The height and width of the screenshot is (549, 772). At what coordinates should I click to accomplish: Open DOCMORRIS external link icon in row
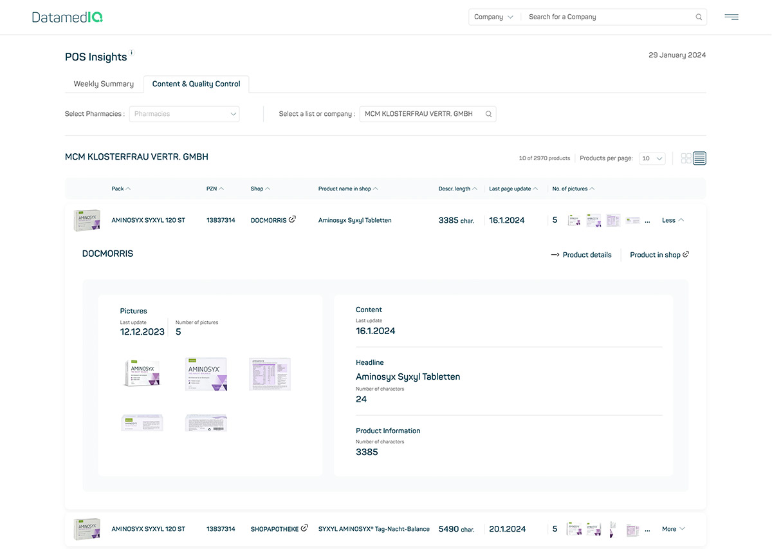pos(293,219)
